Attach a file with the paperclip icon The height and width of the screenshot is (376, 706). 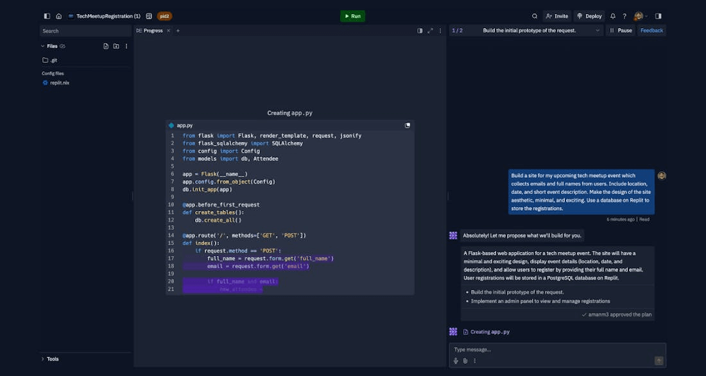coord(465,361)
